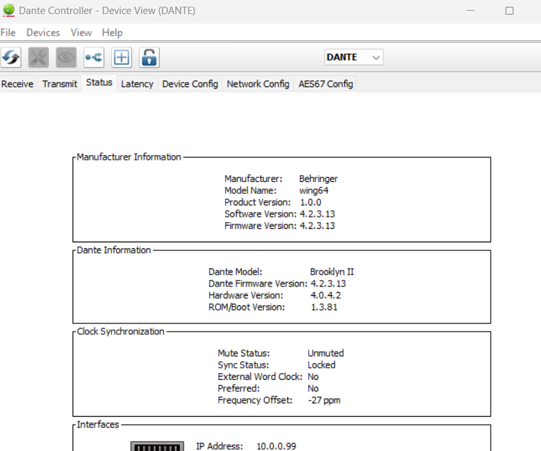
Task: Minimize the Dante Controller window
Action: click(471, 11)
